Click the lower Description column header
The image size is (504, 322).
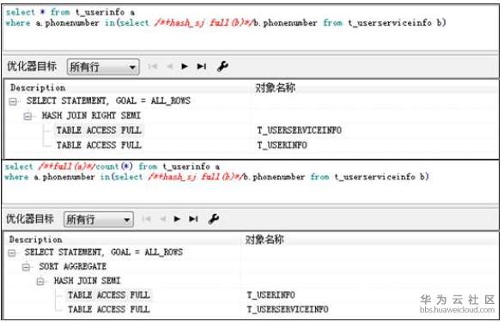click(36, 240)
